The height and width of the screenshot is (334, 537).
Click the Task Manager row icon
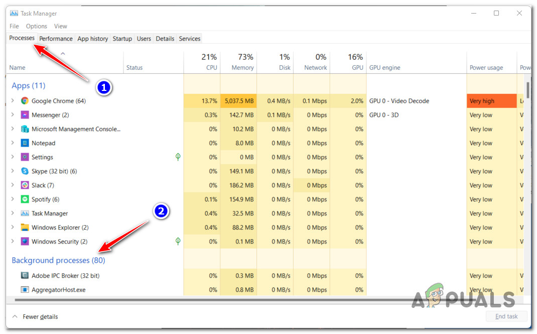[x=25, y=213]
